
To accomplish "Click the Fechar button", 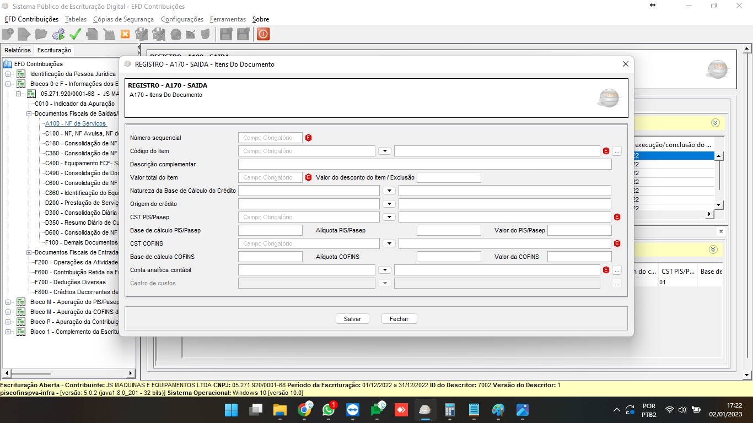I will tap(399, 319).
